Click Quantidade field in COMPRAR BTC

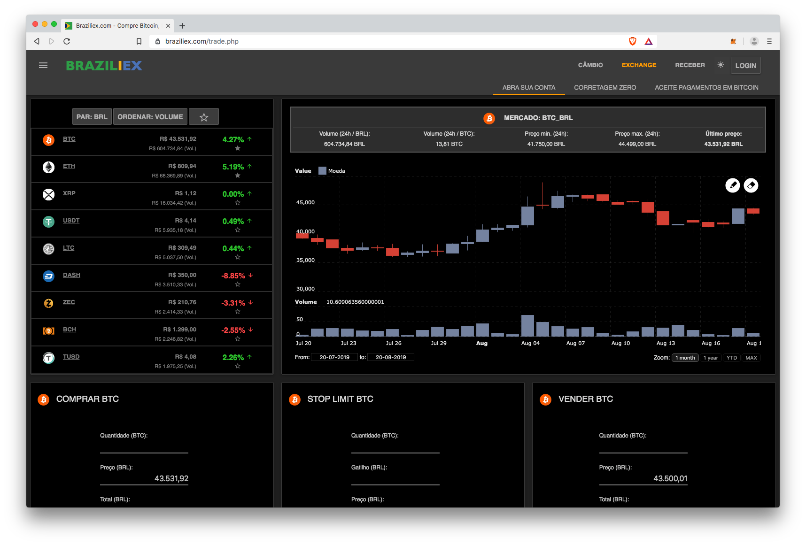pyautogui.click(x=144, y=447)
